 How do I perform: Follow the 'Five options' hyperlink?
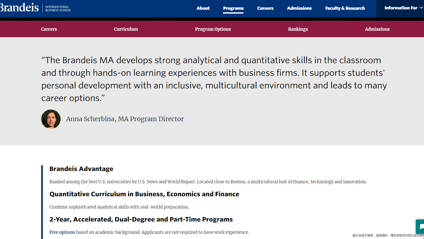coord(62,232)
